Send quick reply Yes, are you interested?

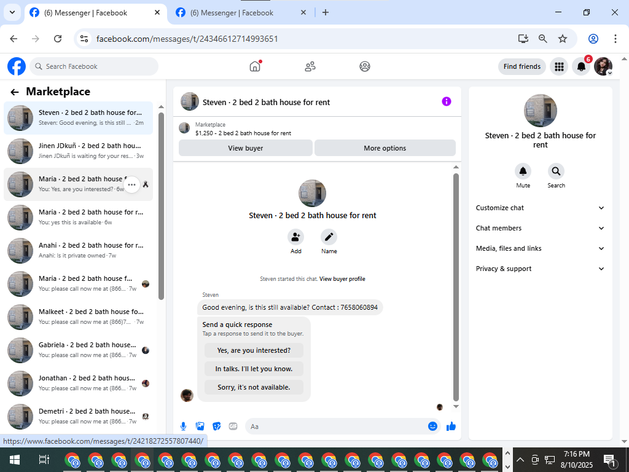point(254,350)
